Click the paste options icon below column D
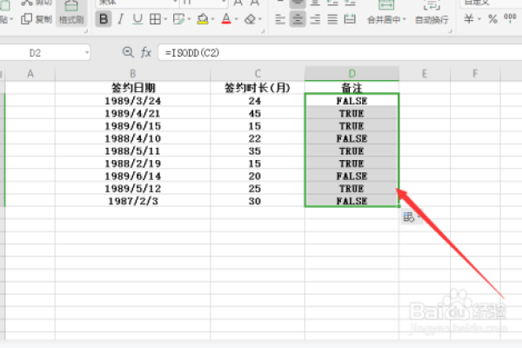This screenshot has width=522, height=348. tap(409, 217)
